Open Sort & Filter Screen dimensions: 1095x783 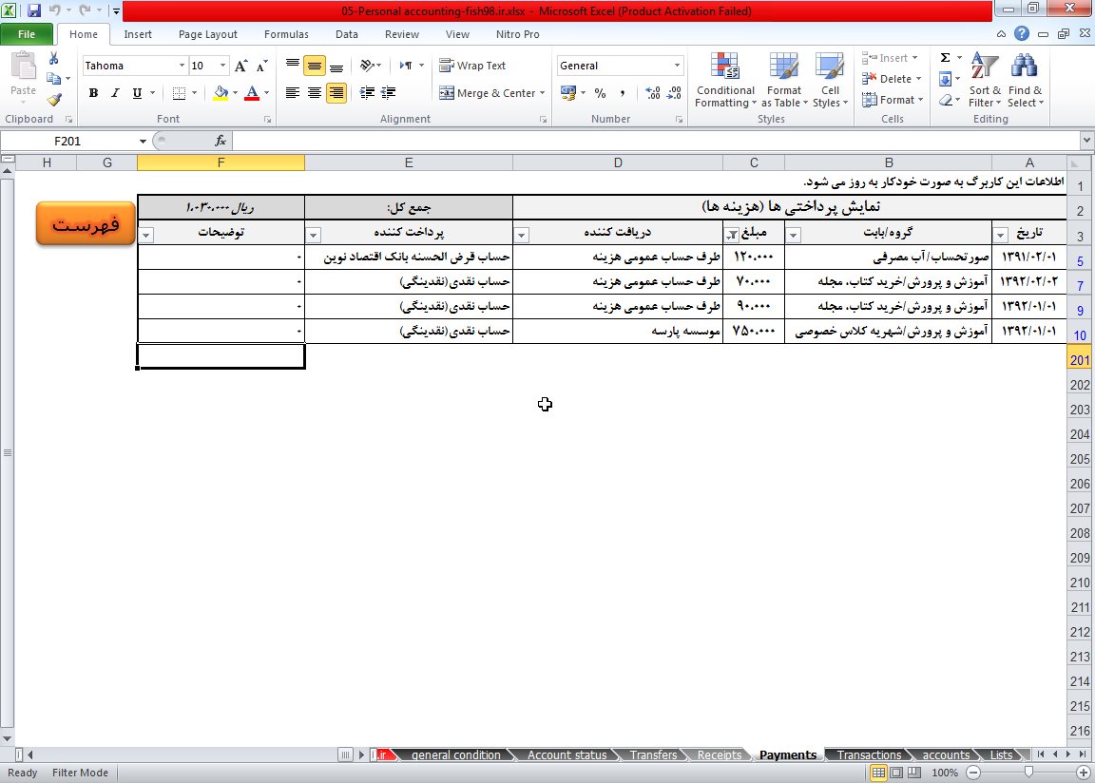[x=985, y=80]
